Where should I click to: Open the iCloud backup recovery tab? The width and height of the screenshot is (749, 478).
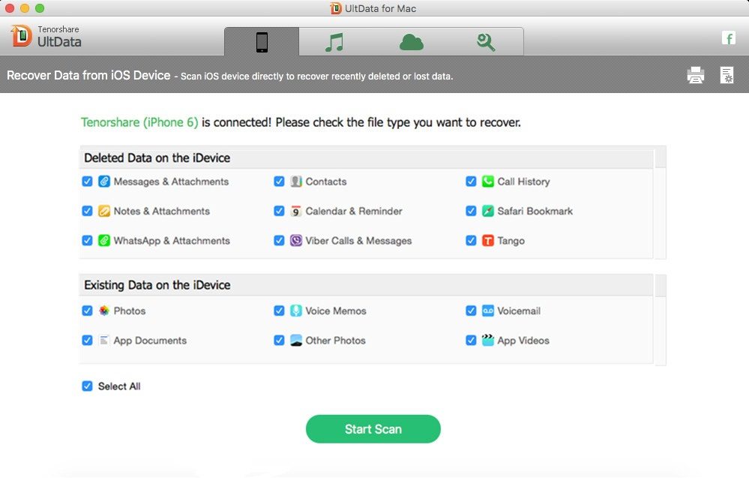(x=412, y=42)
